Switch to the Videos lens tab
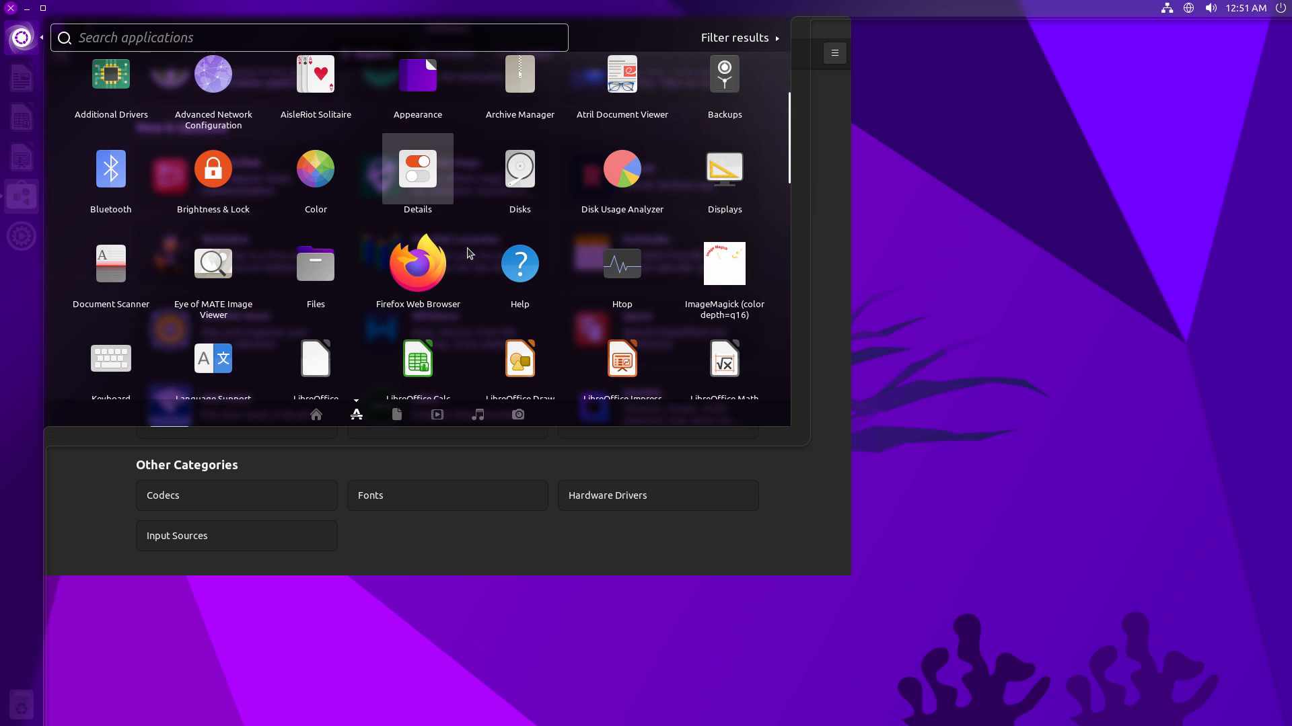1292x726 pixels. 437,415
